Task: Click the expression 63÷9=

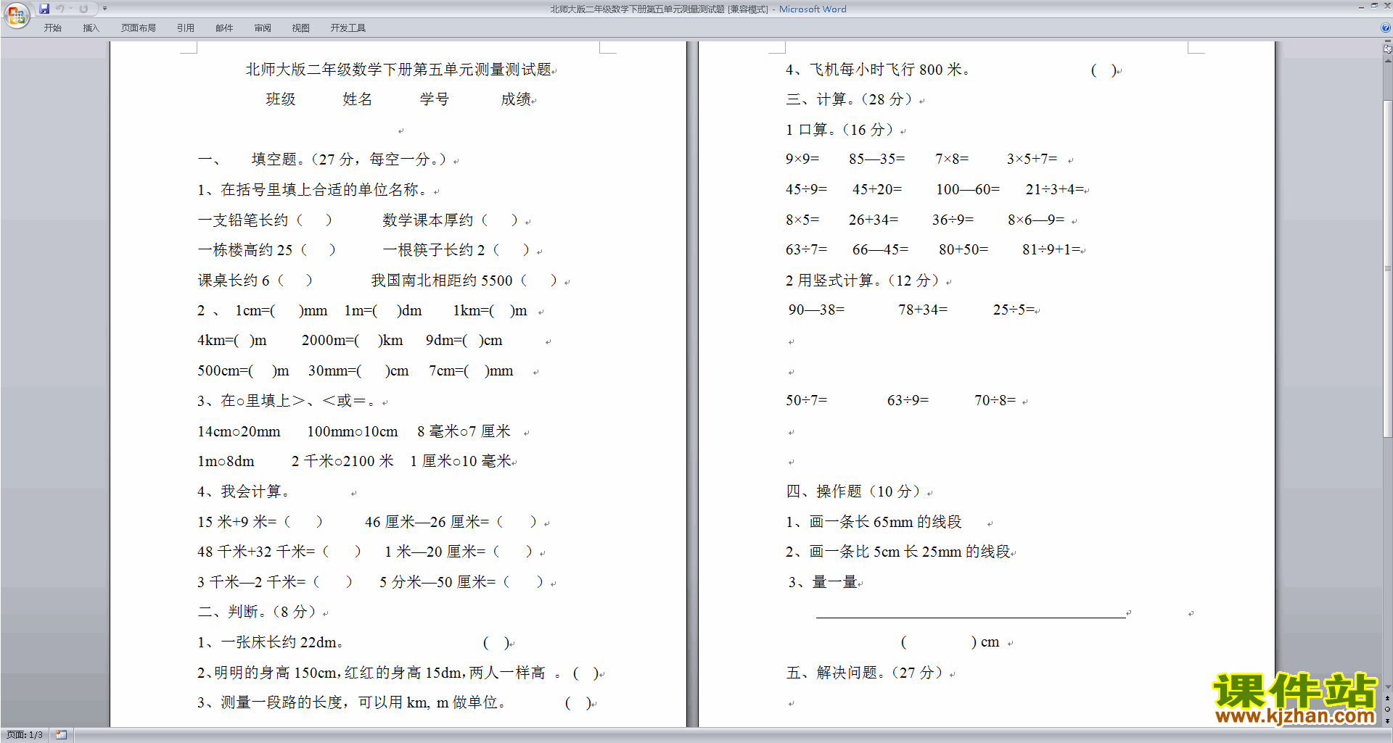Action: coord(908,401)
